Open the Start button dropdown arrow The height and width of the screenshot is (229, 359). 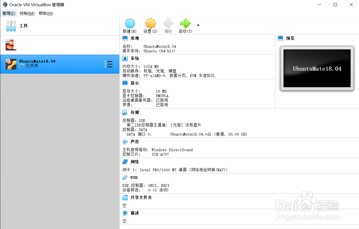198,25
